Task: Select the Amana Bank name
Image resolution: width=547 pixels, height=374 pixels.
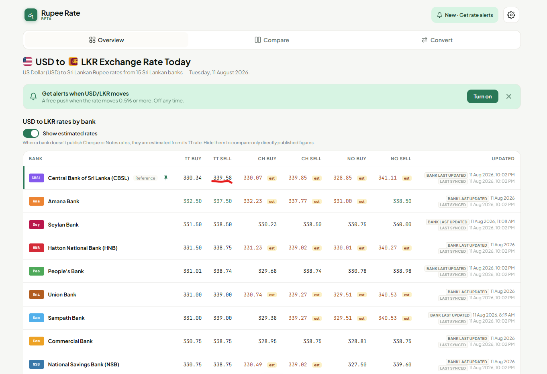Action: click(x=63, y=201)
